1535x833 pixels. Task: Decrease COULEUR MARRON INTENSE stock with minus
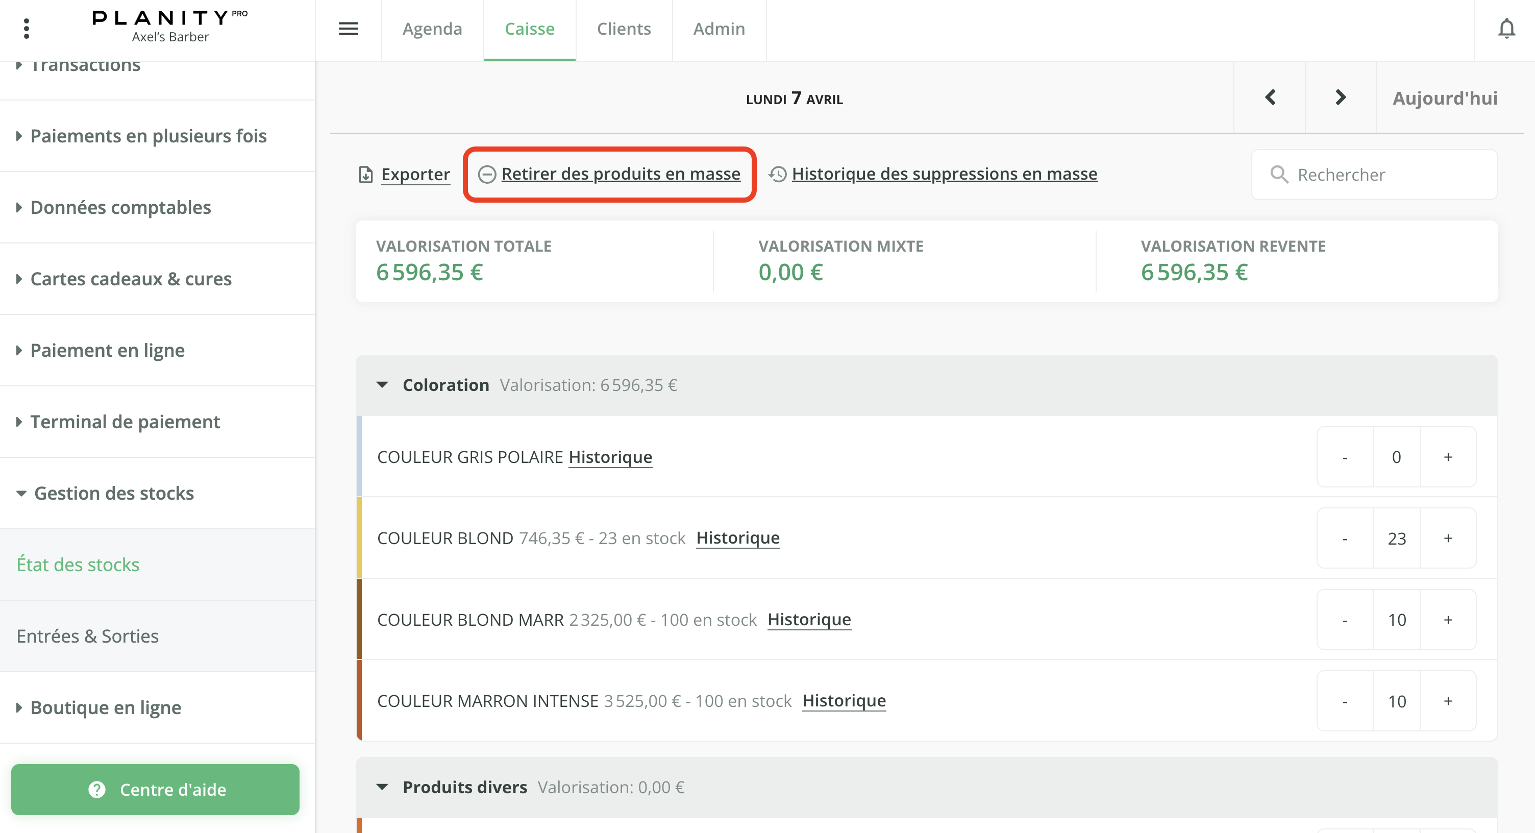(1344, 701)
